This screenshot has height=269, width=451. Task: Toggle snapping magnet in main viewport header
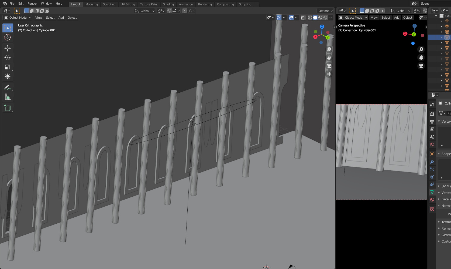pos(169,11)
